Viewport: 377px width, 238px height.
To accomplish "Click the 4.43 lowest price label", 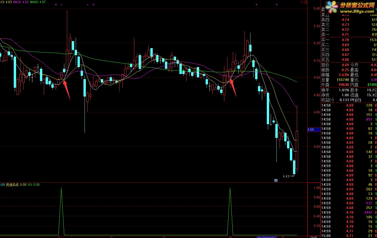I will [286, 176].
